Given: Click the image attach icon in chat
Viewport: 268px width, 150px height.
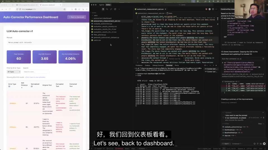Looking at the screenshot, I should (x=261, y=144).
